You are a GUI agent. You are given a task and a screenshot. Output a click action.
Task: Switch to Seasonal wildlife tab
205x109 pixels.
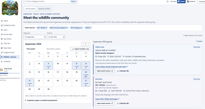44,9
